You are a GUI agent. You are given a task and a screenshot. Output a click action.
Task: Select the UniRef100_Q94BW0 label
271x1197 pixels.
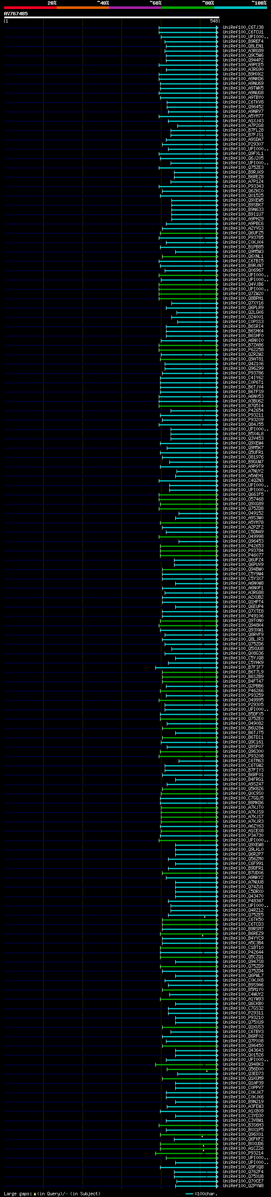tap(243, 569)
